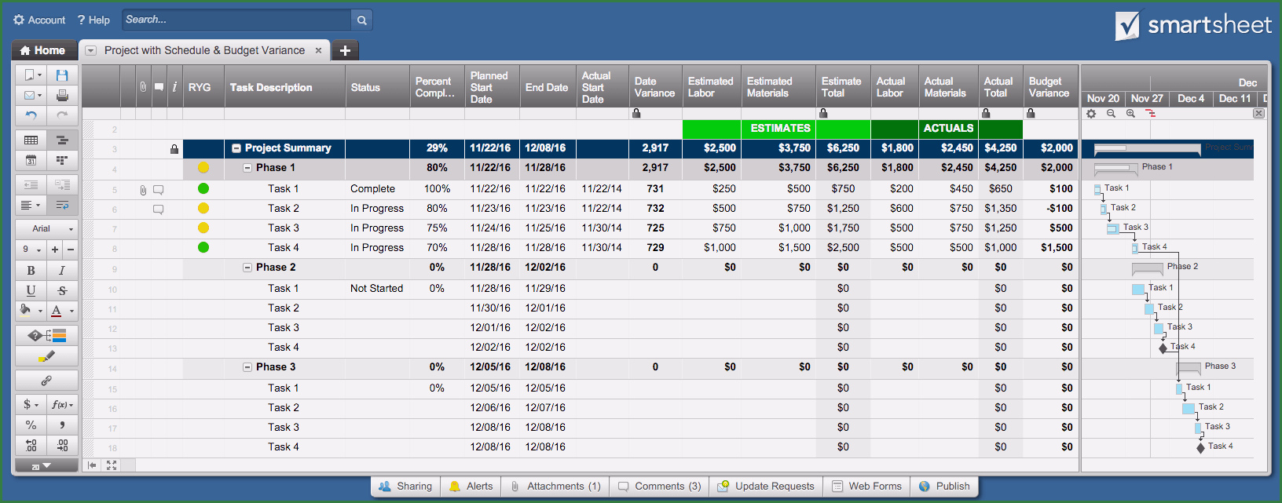Toggle bold formatting
This screenshot has height=503, width=1282.
[31, 270]
